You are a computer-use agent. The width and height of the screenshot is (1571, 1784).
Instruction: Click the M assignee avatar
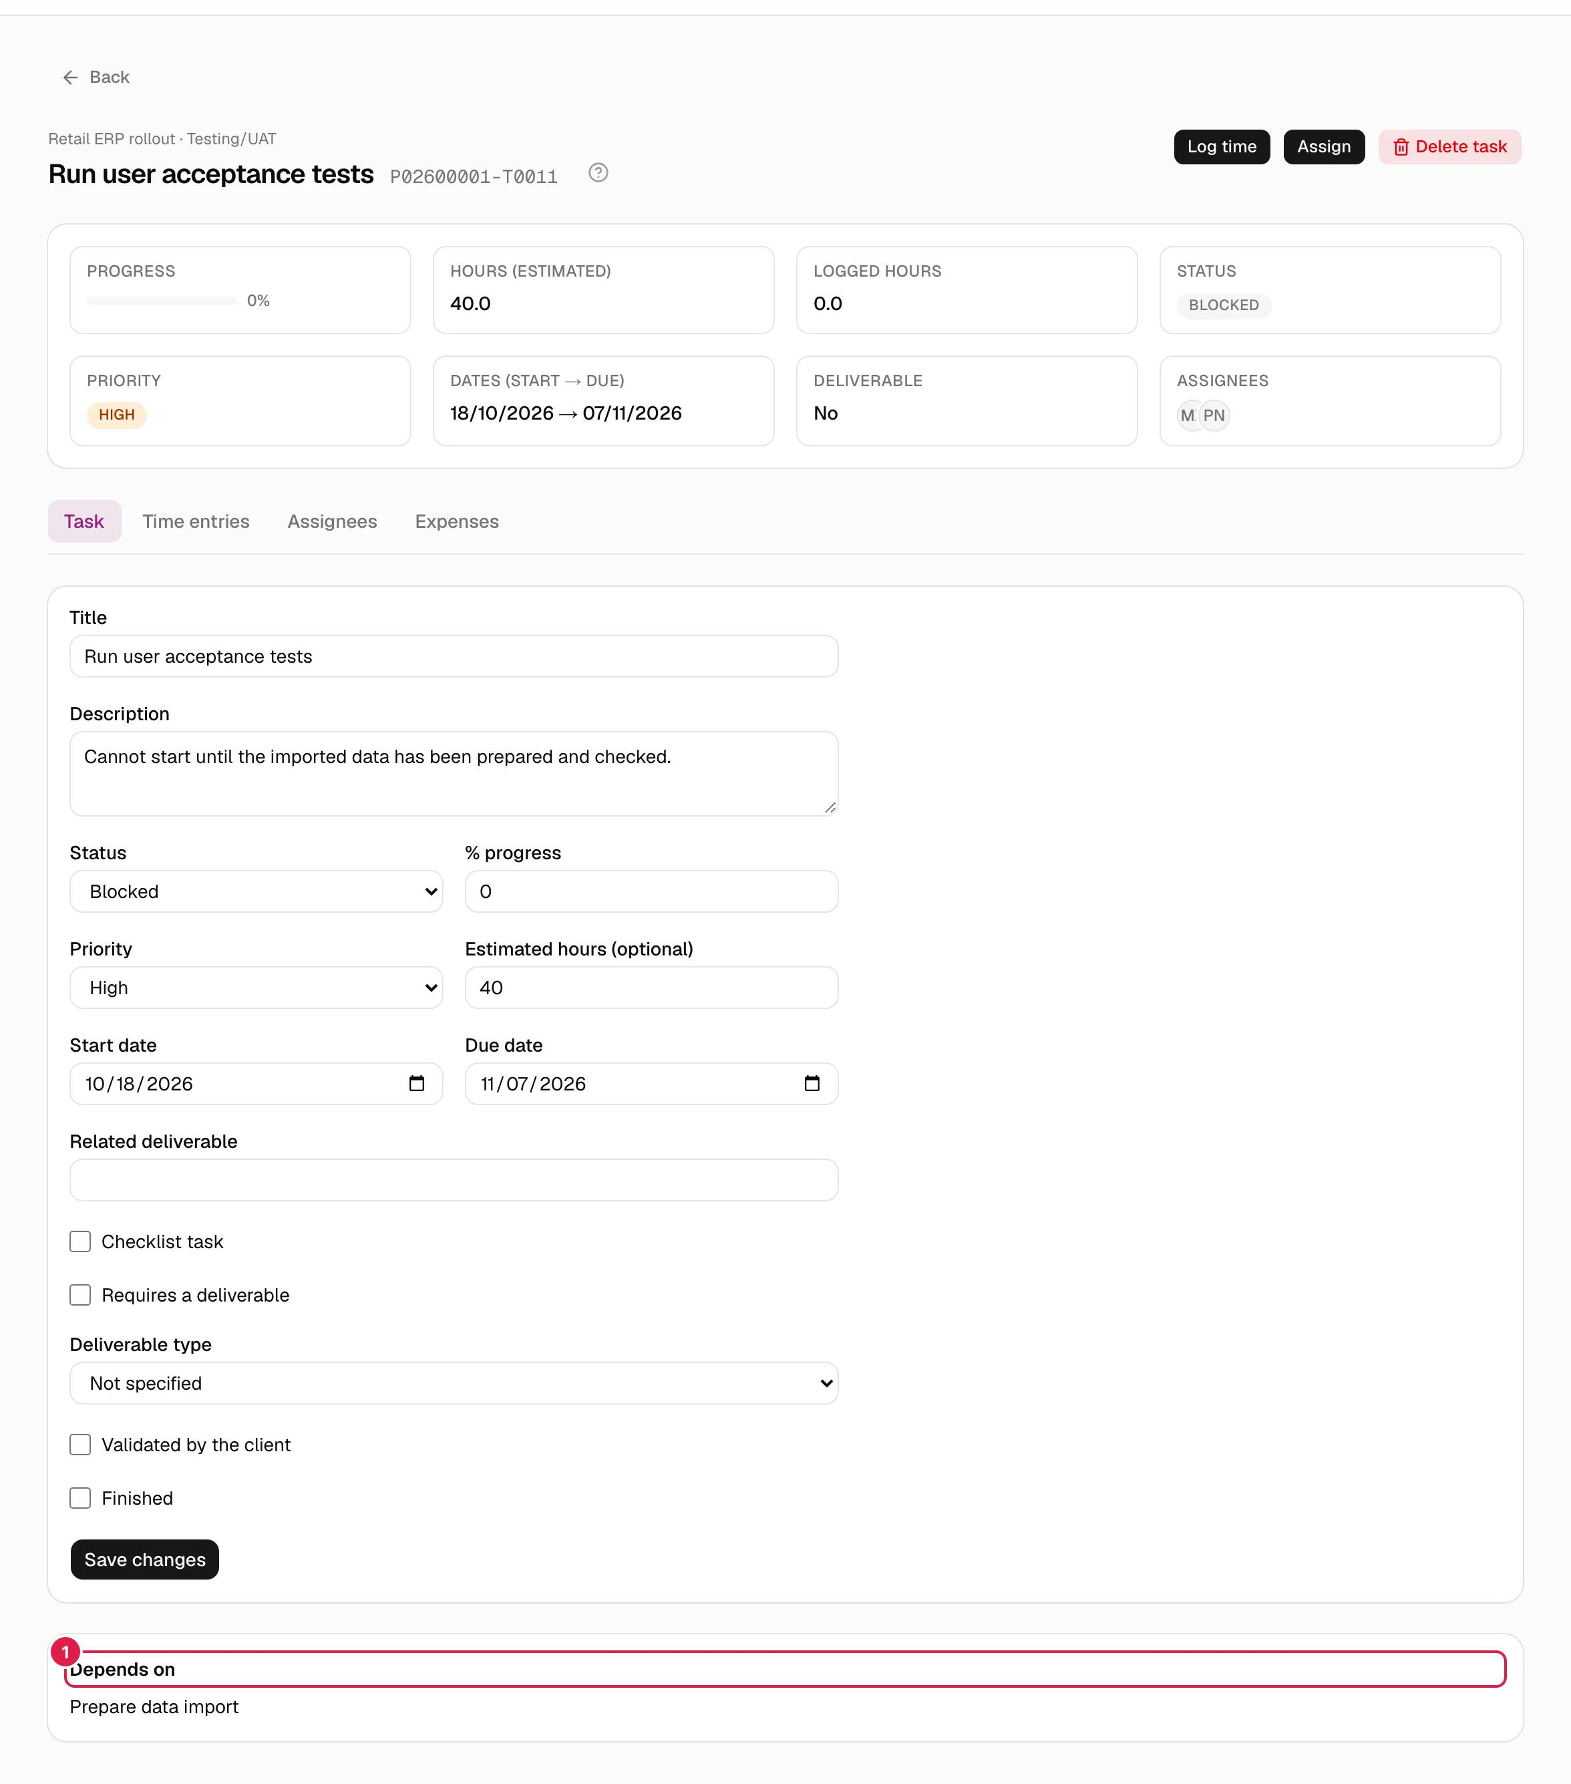coord(1187,416)
